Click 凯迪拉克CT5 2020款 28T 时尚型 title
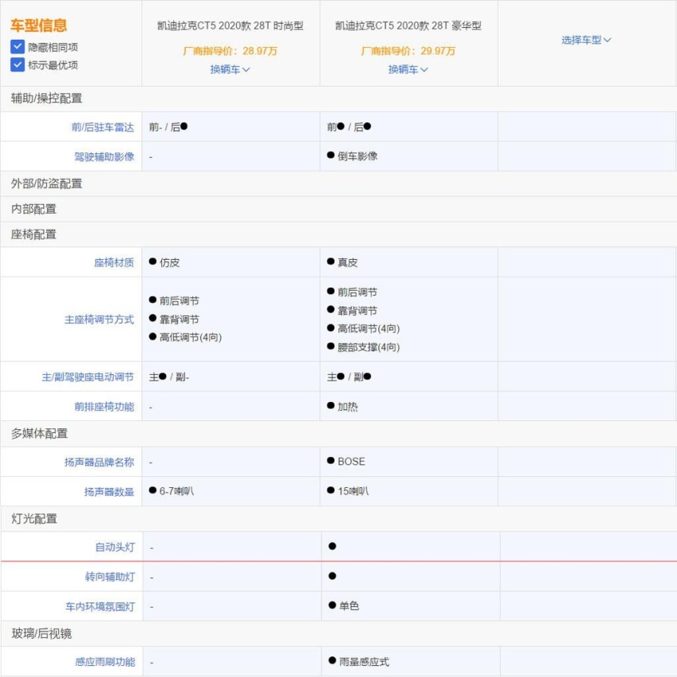The height and width of the screenshot is (677, 677). (x=230, y=26)
